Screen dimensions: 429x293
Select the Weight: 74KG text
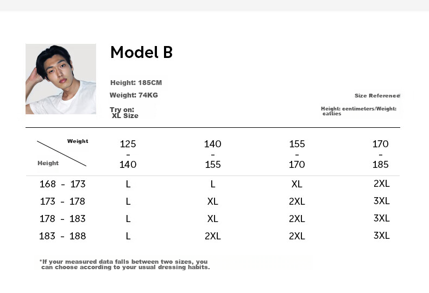(134, 95)
